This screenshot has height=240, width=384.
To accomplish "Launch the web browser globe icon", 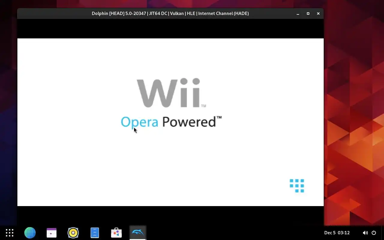I will [30, 232].
